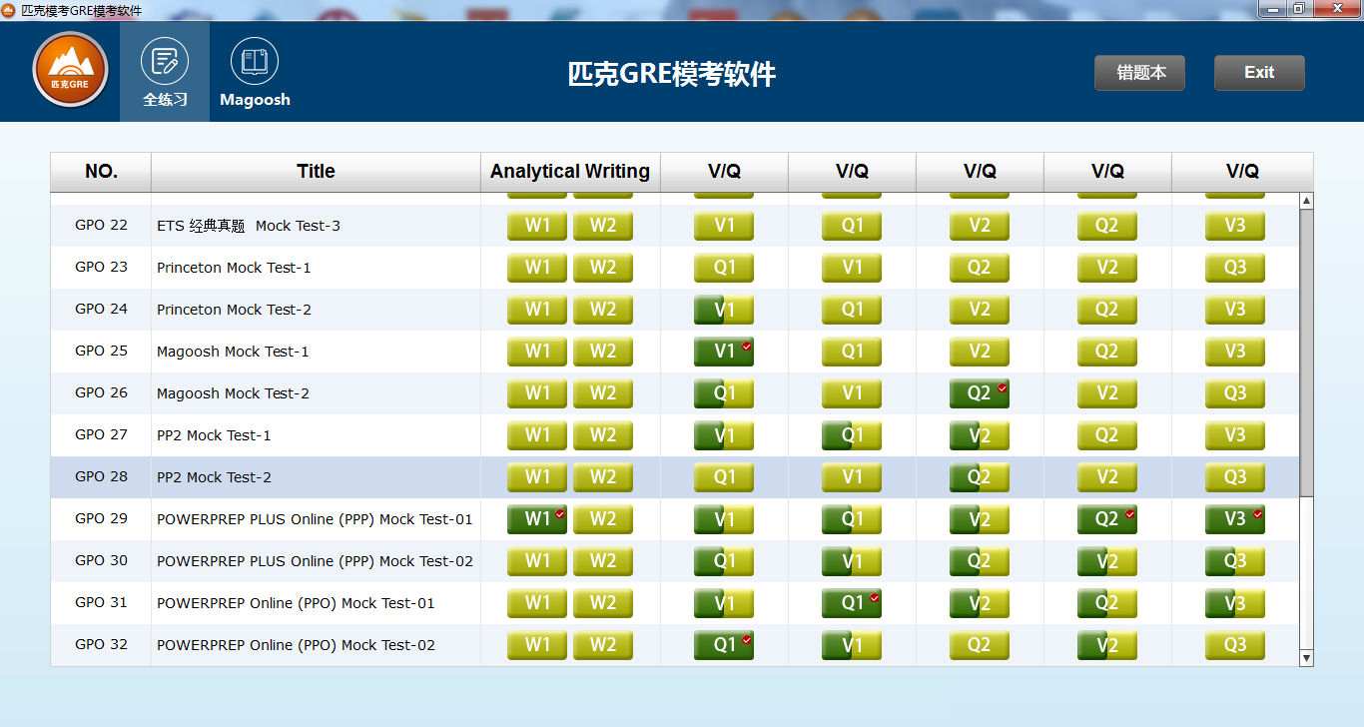Open Q1 in Princeton Mock Test-2
1364x727 pixels.
tap(852, 310)
